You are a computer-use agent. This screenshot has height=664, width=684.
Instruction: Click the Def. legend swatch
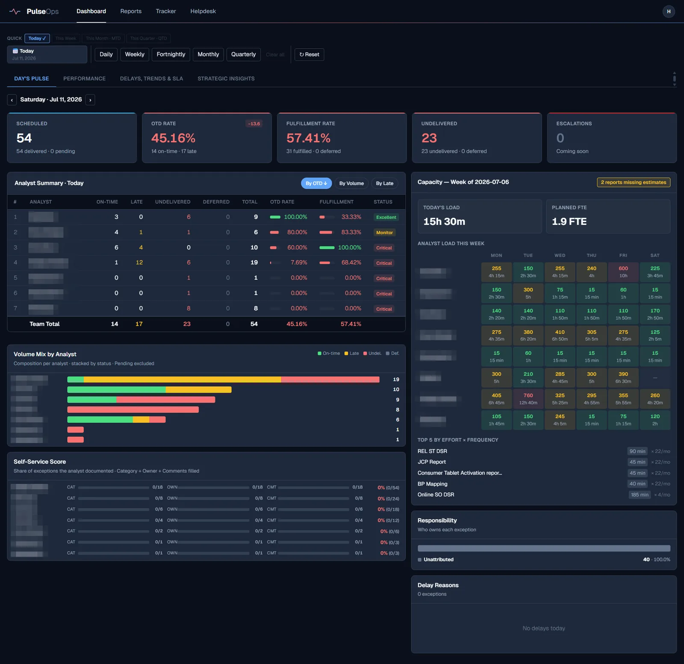click(x=388, y=354)
